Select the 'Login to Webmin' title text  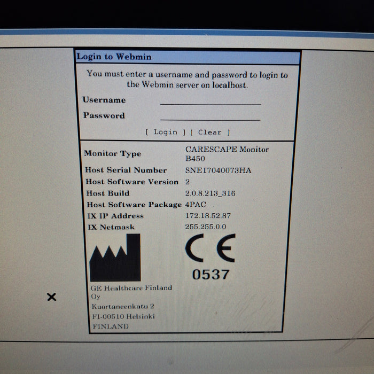pyautogui.click(x=114, y=57)
